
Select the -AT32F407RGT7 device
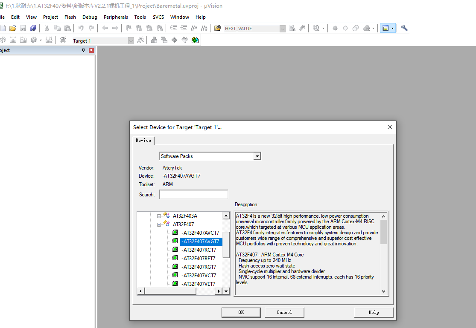coord(199,267)
